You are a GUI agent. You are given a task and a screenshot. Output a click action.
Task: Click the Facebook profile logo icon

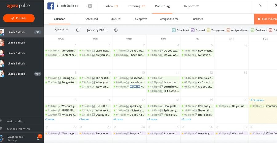point(51,6)
